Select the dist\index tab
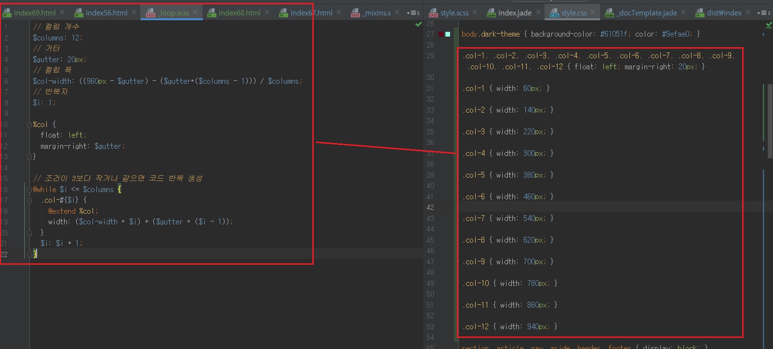Screen dimensions: 773x349 tap(723, 13)
